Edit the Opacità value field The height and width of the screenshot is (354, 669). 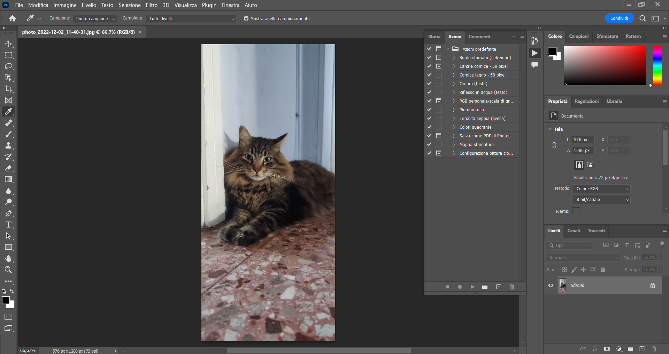650,257
